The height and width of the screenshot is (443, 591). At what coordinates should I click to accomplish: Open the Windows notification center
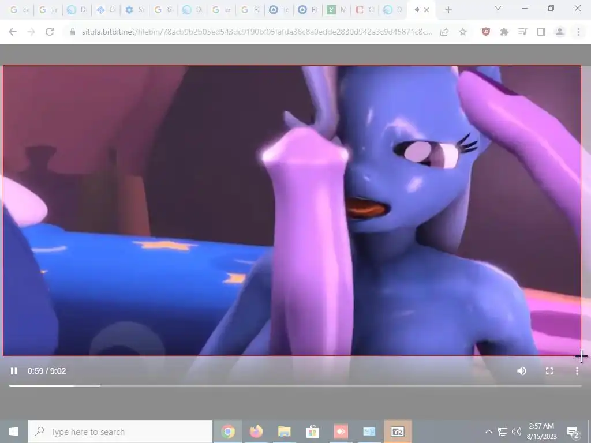click(x=573, y=431)
